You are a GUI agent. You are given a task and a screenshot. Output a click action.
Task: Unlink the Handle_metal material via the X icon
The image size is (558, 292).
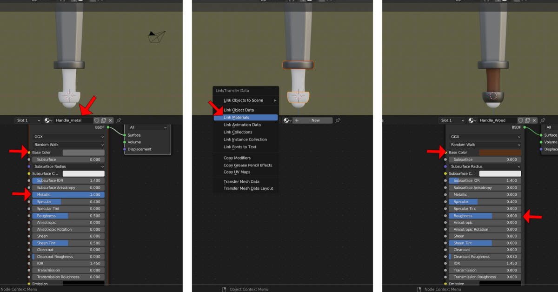click(x=110, y=120)
